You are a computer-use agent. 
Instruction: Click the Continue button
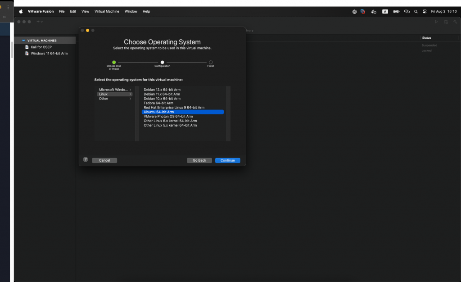(x=227, y=160)
